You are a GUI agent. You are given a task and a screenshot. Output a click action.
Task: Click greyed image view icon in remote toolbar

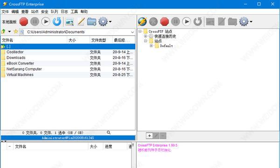[210, 22]
